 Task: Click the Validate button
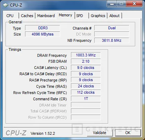100,133
